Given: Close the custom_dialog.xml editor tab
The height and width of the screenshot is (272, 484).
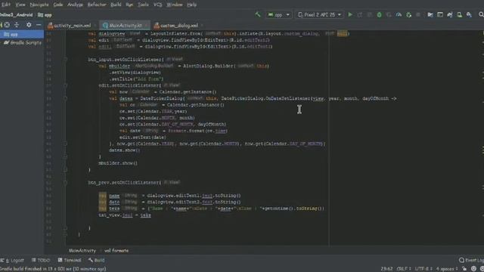Looking at the screenshot, I should (202, 25).
